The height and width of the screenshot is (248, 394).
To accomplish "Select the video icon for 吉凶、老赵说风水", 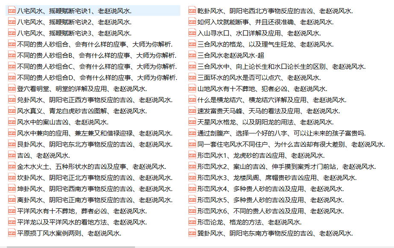I will [x=12, y=155].
